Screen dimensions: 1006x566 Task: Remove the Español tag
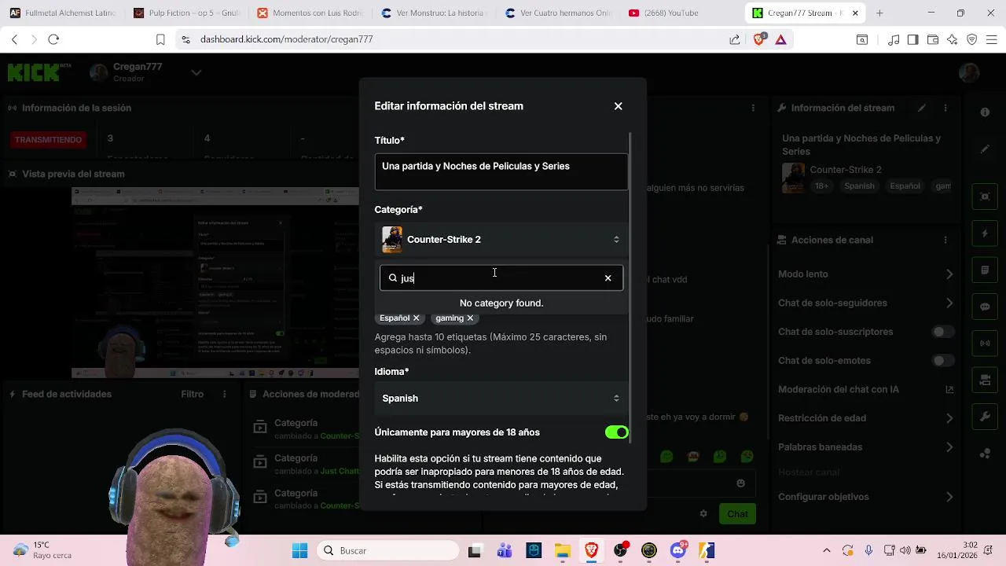point(417,318)
